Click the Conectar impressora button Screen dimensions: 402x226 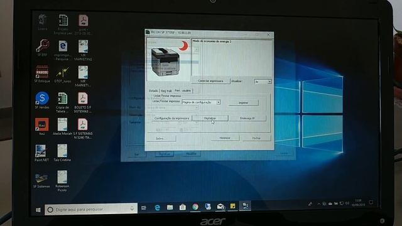point(210,81)
